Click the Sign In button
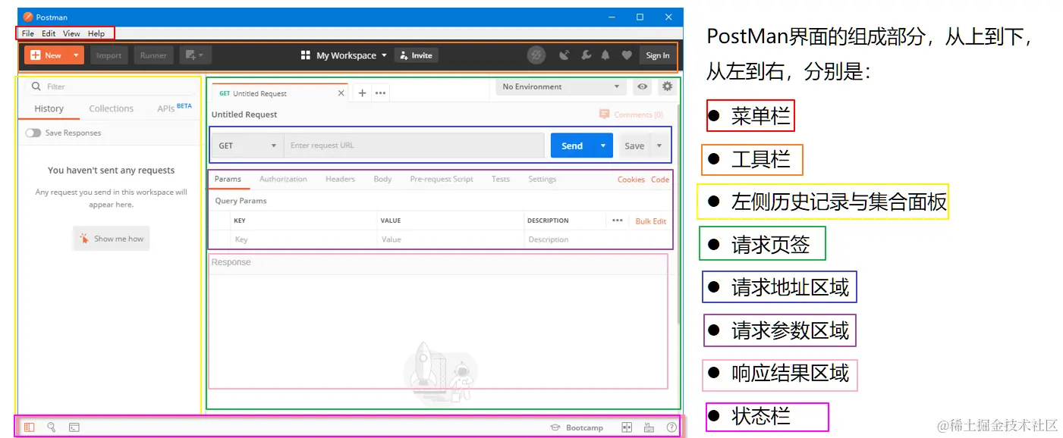 (657, 55)
